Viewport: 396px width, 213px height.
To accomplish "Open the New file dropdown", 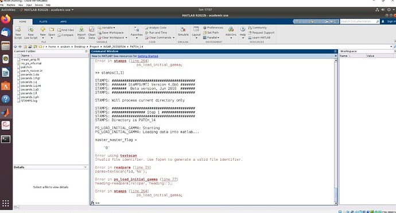I will pyautogui.click(x=43, y=33).
